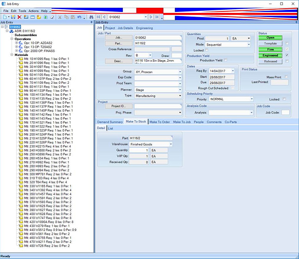
Task: Click the binoculars search icon
Action: tap(91, 17)
